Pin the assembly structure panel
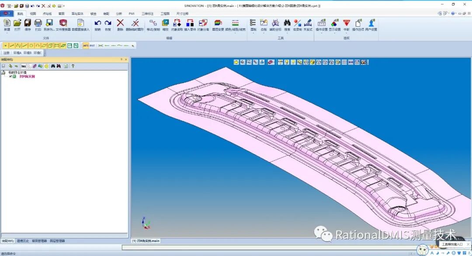Screen dimensions: 472x256 [121, 60]
